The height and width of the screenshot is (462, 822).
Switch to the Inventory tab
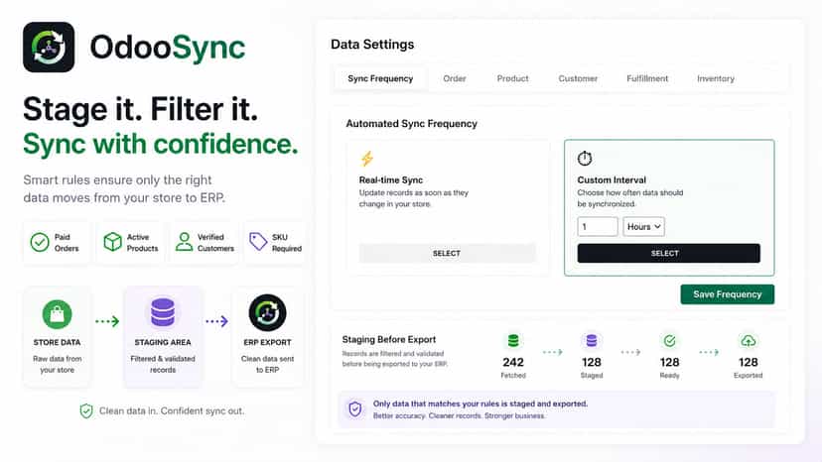716,78
